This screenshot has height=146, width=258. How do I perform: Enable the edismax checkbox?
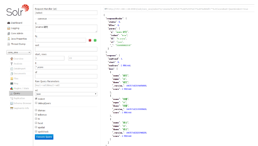[36, 114]
